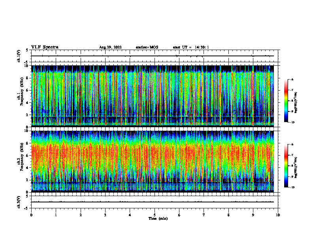Image resolution: width=313 pixels, height=241 pixels.
Task: Click the ch.2 spectrogram color bar
Action: point(286,166)
